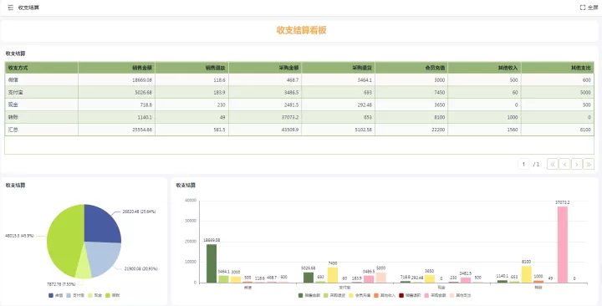Click table cell 43509.9 in 汇总 row
Viewport: 602px width, 306px height.
[265, 130]
